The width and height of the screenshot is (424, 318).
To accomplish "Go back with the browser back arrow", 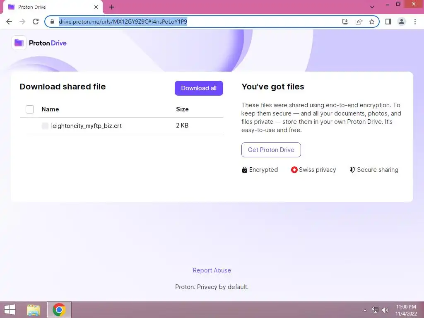I will coord(9,22).
